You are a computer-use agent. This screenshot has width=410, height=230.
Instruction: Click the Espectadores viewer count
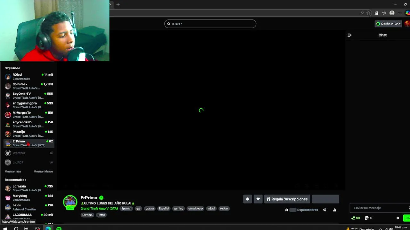[301, 210]
